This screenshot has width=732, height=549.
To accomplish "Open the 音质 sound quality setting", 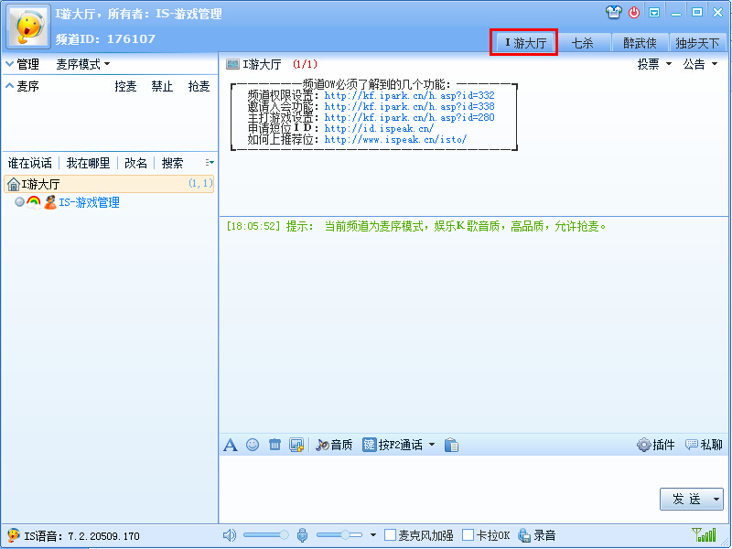I will (334, 445).
